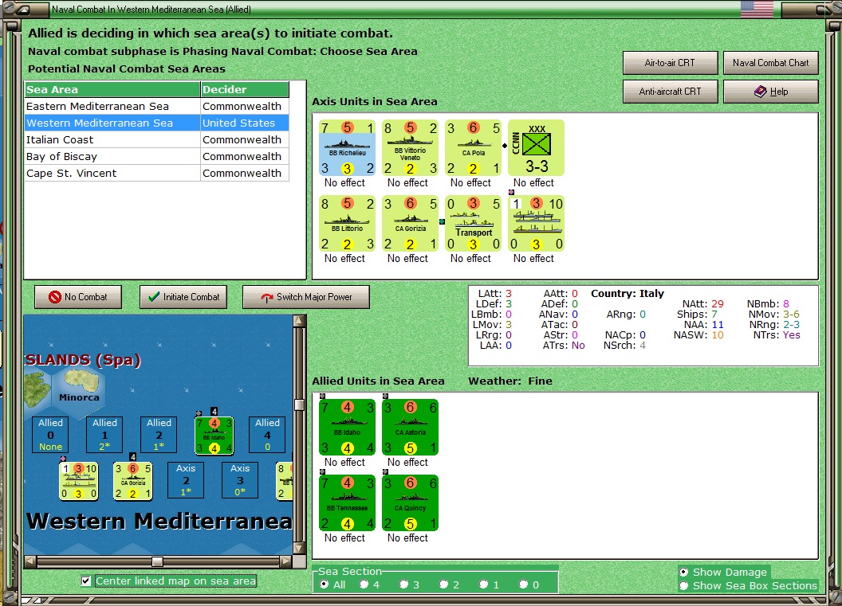The width and height of the screenshot is (842, 606).
Task: Click the CA Astoria counter
Action: click(x=410, y=428)
